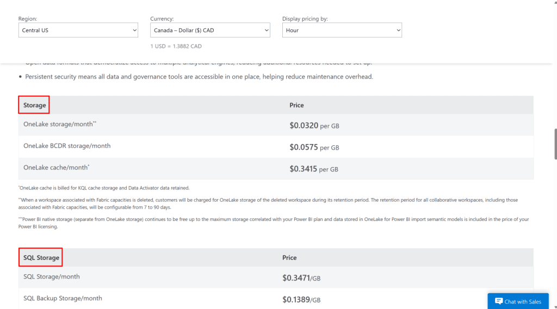The width and height of the screenshot is (557, 309).
Task: Select the $0.3415 per GB price
Action: click(x=314, y=169)
